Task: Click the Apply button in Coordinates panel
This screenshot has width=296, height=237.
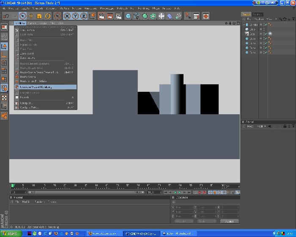Action: click(229, 221)
